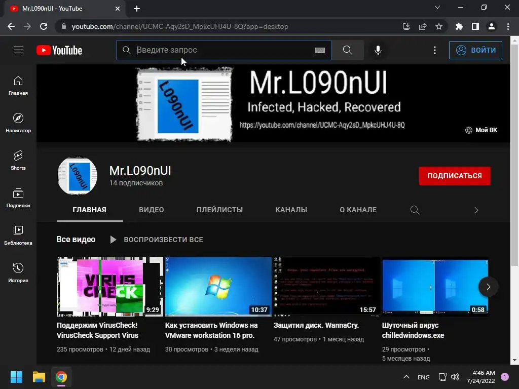Select the ГЛАВНАЯ channel tab
The image size is (519, 389).
click(89, 210)
